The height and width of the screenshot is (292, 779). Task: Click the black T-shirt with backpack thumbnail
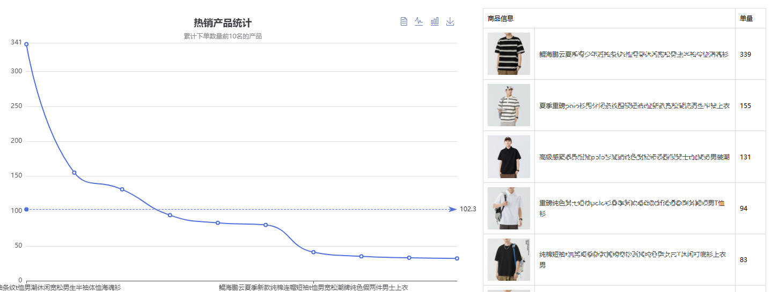(x=509, y=259)
